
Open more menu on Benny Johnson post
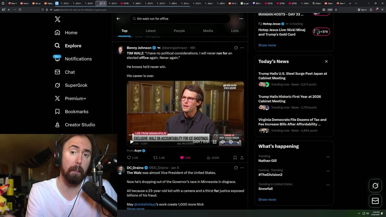(x=242, y=48)
